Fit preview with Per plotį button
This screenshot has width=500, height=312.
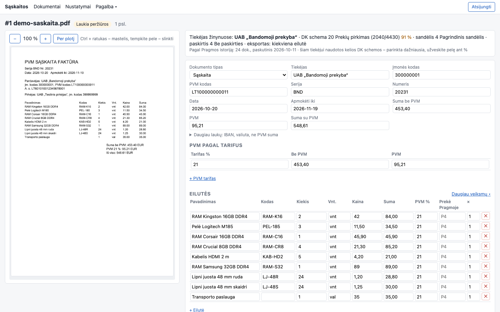(66, 39)
